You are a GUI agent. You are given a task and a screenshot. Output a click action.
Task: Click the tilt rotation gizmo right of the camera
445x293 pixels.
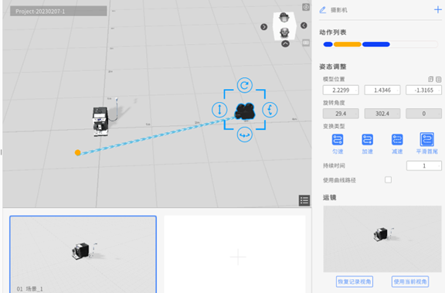270,110
